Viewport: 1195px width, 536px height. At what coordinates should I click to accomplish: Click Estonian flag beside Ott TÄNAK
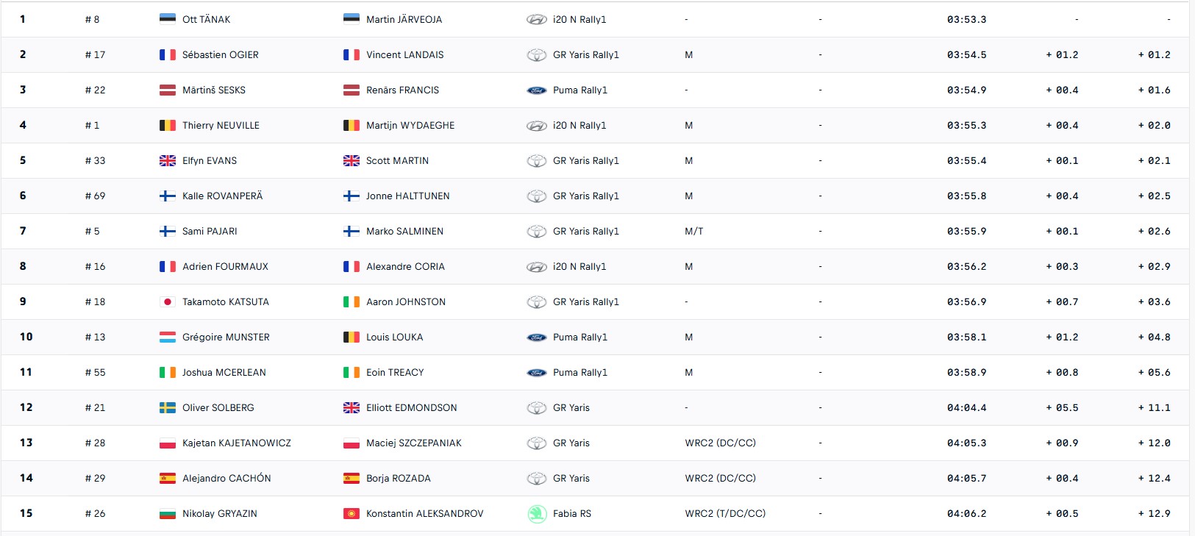(x=168, y=19)
